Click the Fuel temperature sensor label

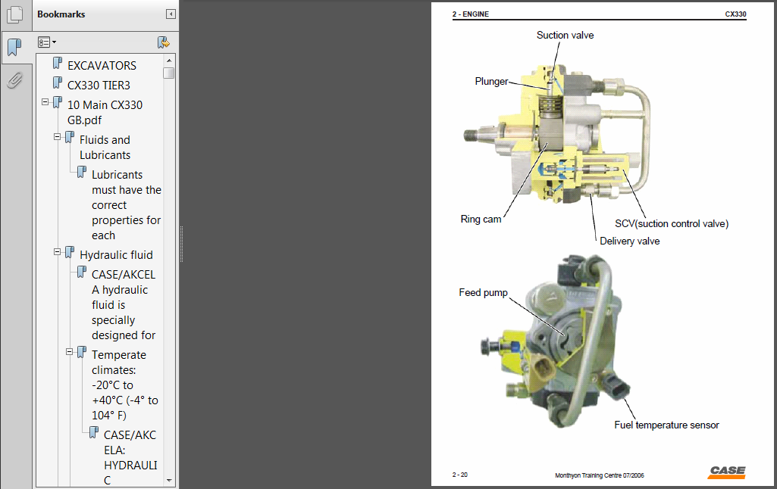coord(666,425)
